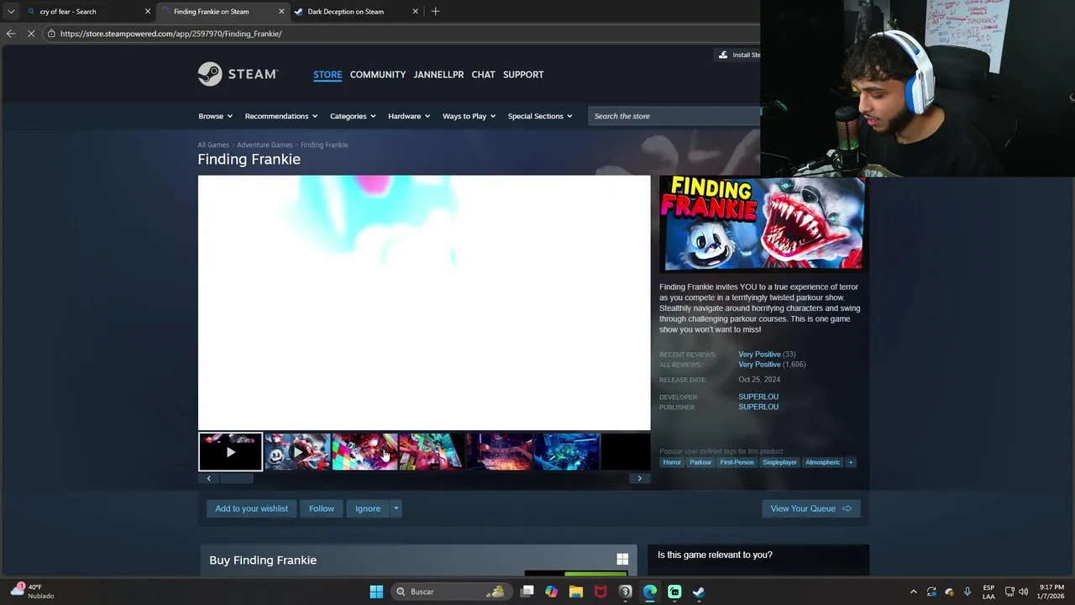Close the 'Dark Deception on Steam' tab
Screen dimensions: 1075x605
pos(415,12)
